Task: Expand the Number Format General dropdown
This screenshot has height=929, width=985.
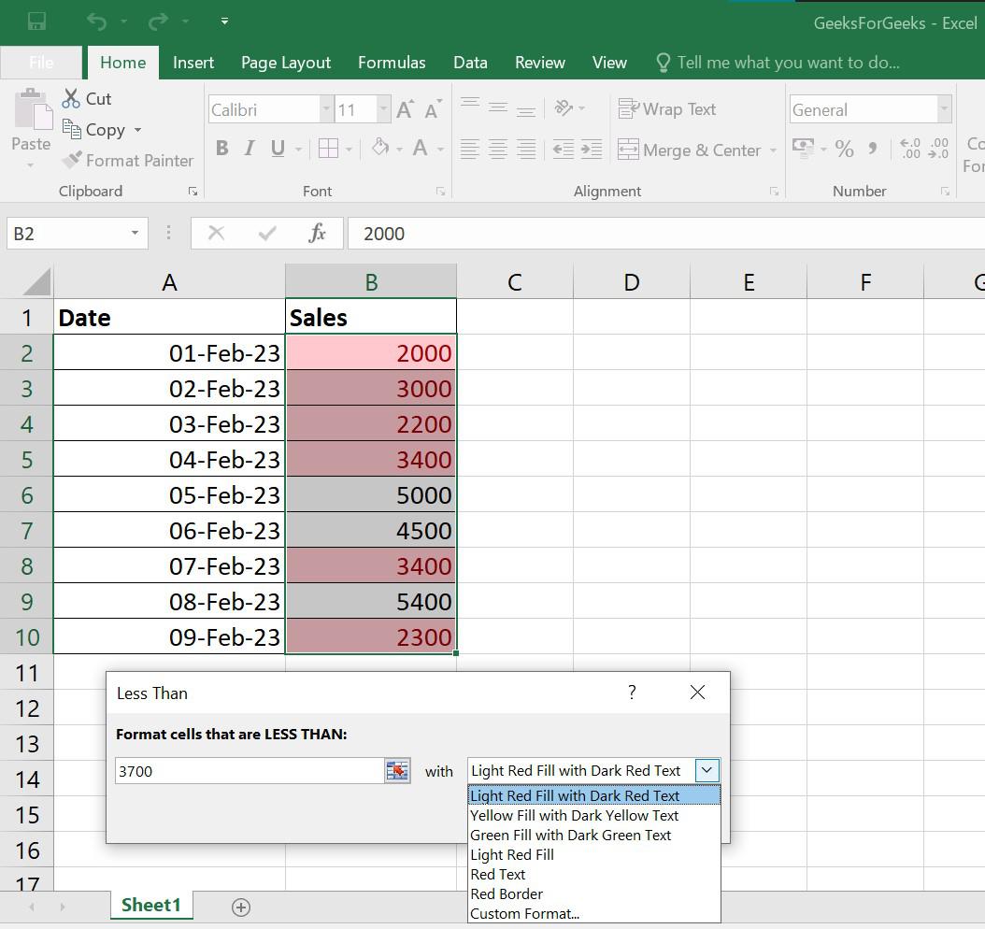Action: (x=943, y=109)
